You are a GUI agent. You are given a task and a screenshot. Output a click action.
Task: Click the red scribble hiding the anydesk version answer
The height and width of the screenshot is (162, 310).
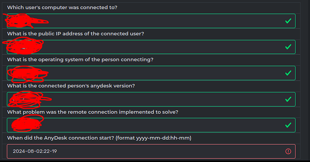point(30,100)
